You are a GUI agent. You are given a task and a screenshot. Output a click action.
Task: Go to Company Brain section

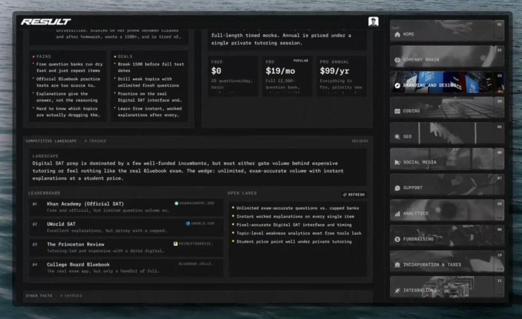(x=447, y=56)
